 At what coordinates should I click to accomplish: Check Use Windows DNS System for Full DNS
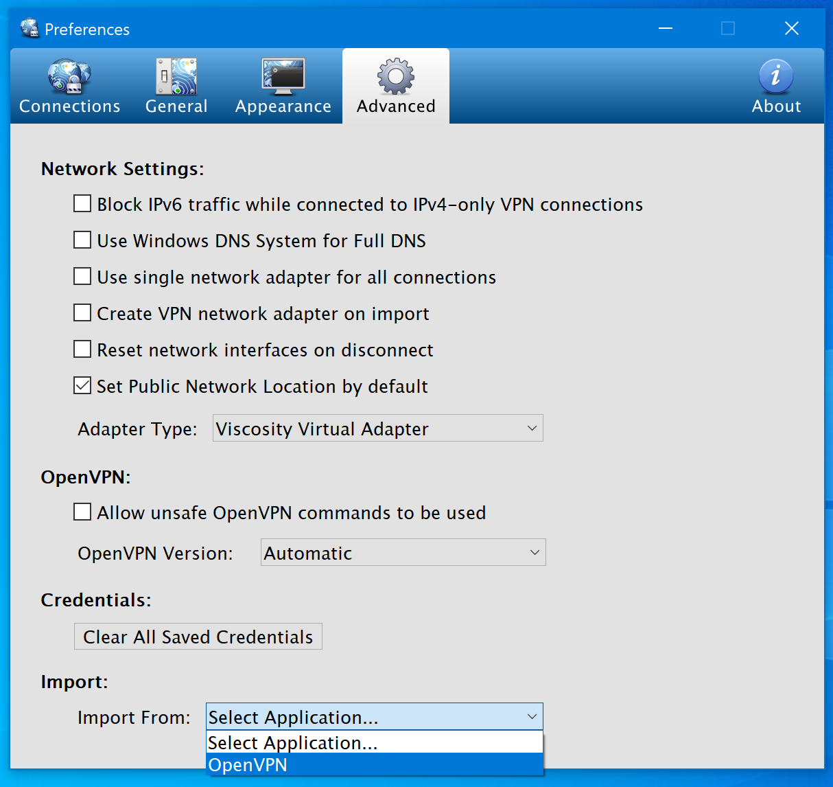[82, 240]
